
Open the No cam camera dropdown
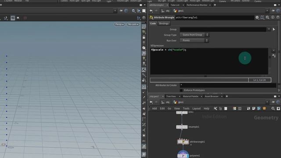pyautogui.click(x=133, y=24)
